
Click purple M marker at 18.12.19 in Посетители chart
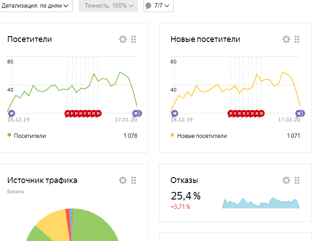tap(12, 113)
